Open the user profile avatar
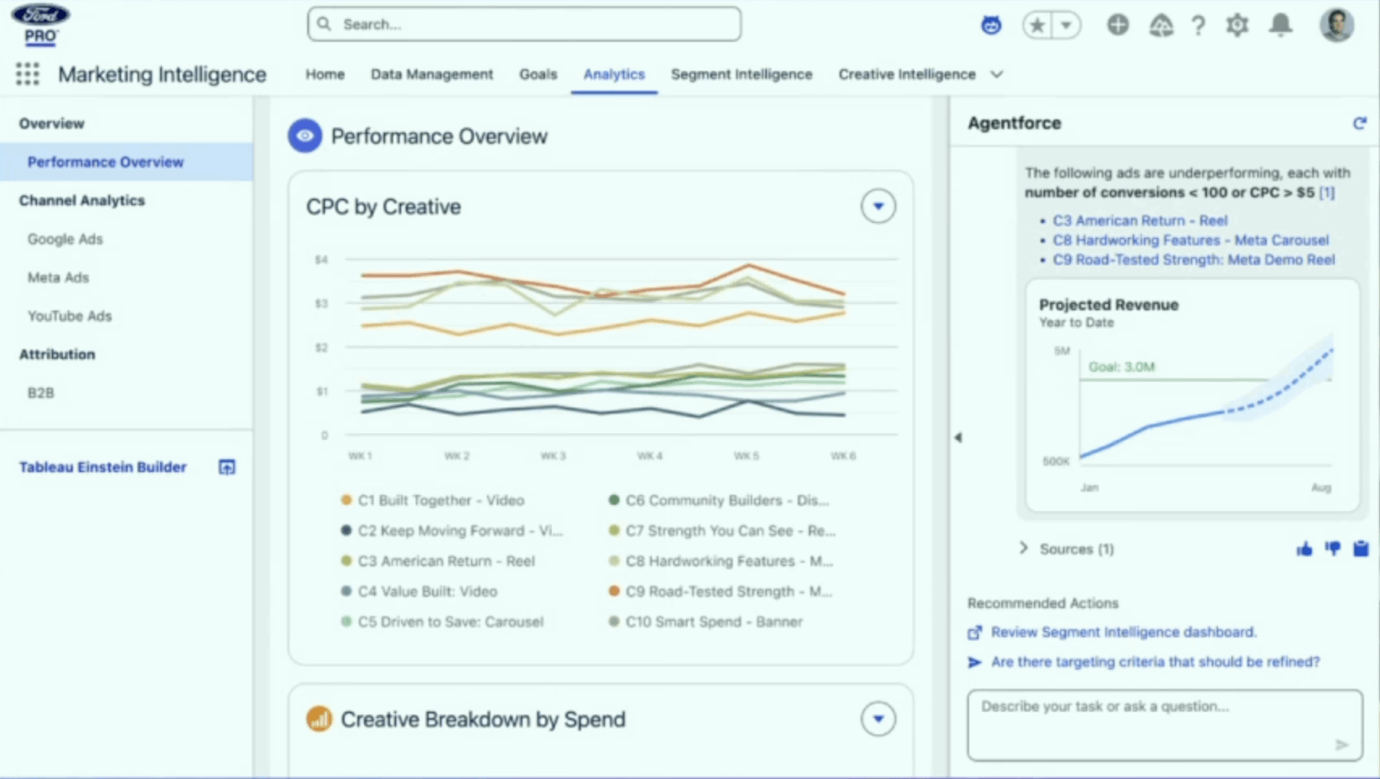Screen dimensions: 1380x779 (1337, 25)
